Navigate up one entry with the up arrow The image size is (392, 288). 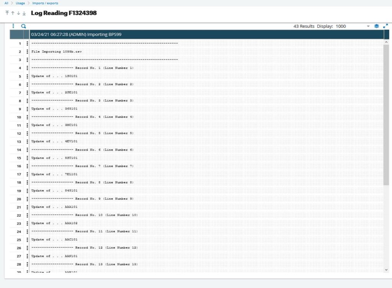(13, 13)
